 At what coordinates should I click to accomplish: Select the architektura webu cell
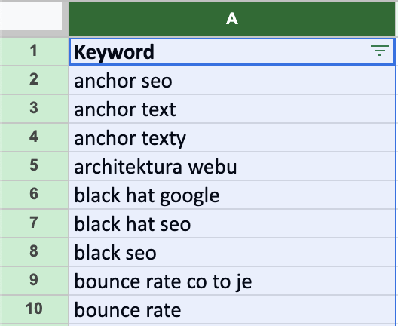pos(232,167)
